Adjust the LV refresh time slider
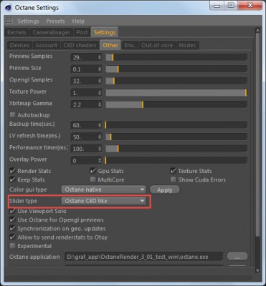 click(176, 137)
